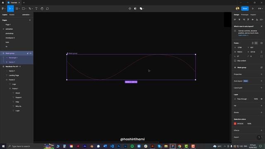Open a new tab with plus
Screen dimensions: 265x149
click(24, 3)
